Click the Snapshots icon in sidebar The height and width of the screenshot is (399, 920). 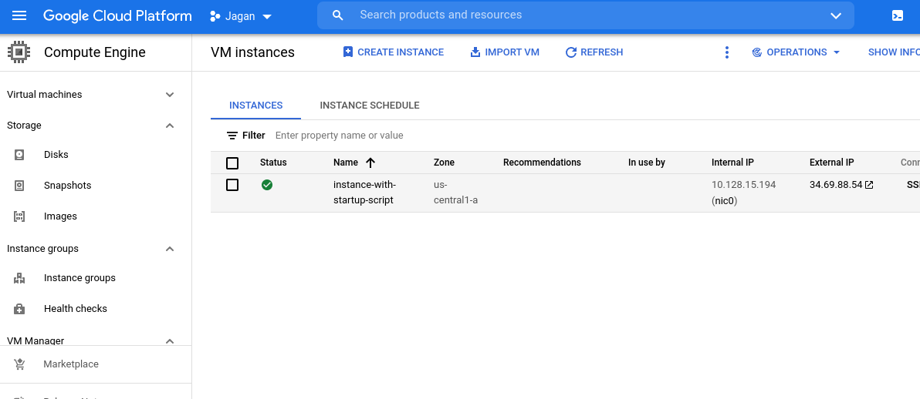click(x=19, y=186)
